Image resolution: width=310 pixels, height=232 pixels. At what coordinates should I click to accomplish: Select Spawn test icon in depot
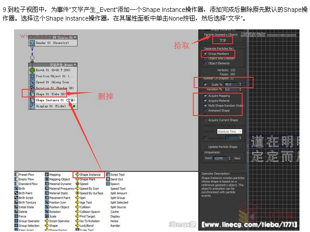coord(108,184)
